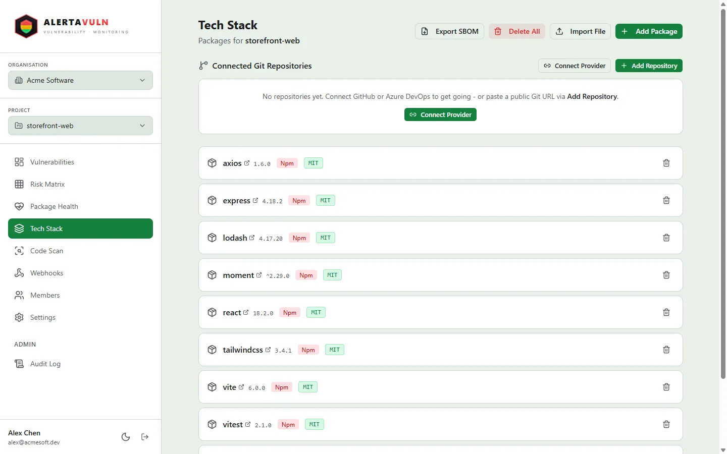Click the Git branch icon beside Connected Git Repositories
The image size is (727, 454).
tap(203, 66)
